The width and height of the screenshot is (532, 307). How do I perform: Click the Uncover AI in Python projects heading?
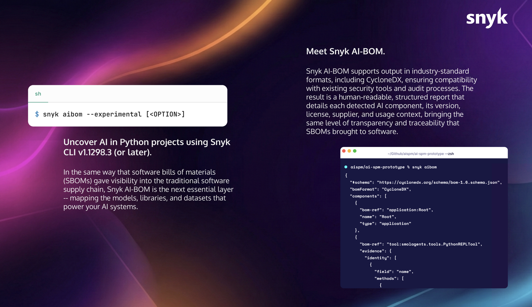pyautogui.click(x=147, y=147)
